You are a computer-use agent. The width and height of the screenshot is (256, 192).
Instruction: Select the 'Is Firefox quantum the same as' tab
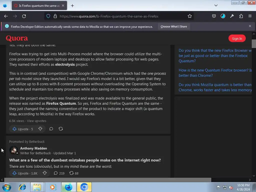tap(39, 5)
